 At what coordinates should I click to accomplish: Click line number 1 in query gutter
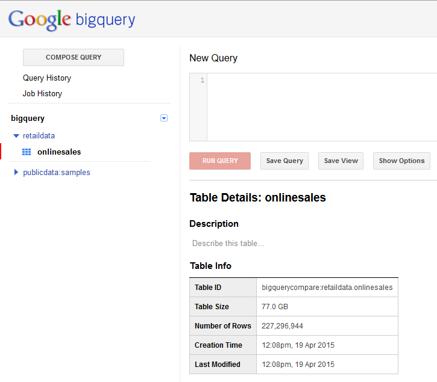click(203, 80)
